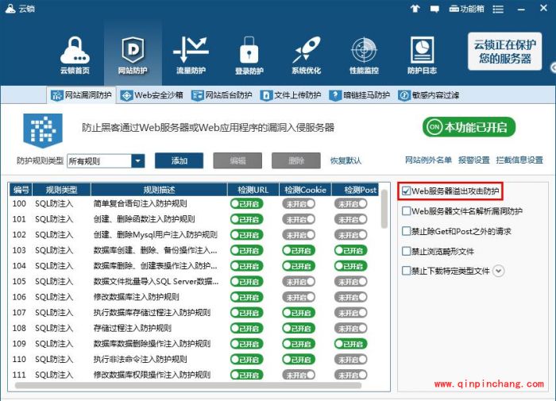Click the rules list vertical scrollbar

(x=384, y=210)
